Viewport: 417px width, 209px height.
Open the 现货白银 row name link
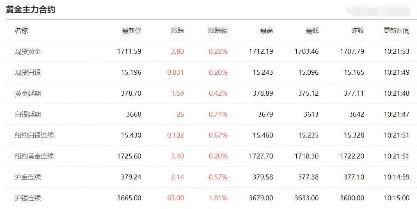coord(28,72)
